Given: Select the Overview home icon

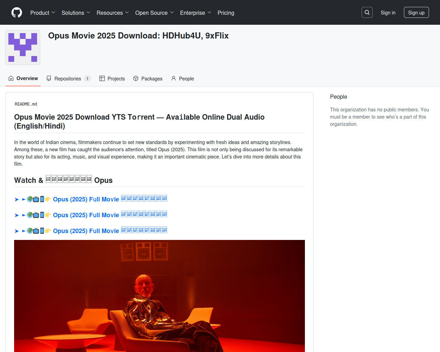Looking at the screenshot, I should coord(11,78).
